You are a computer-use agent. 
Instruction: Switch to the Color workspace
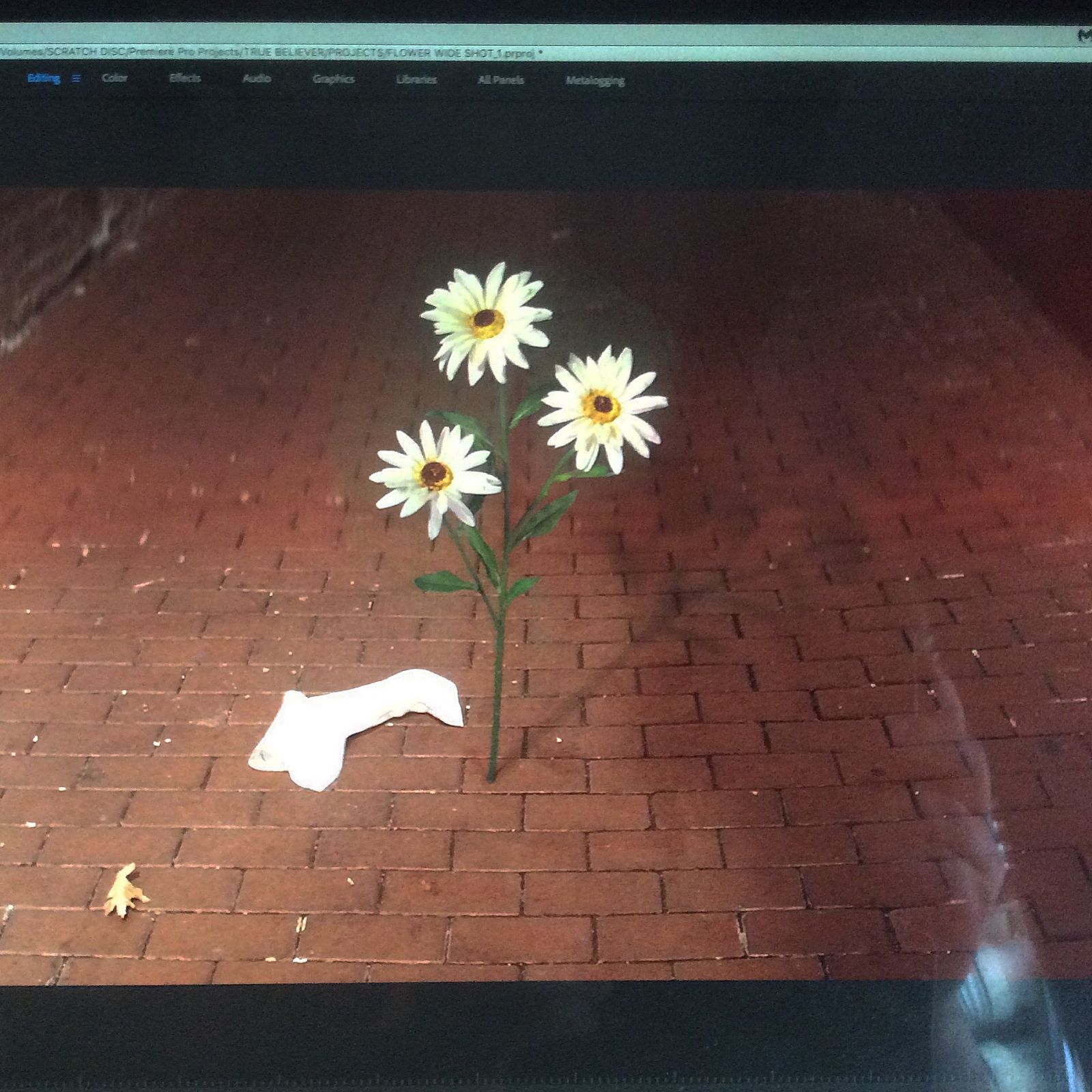[115, 78]
